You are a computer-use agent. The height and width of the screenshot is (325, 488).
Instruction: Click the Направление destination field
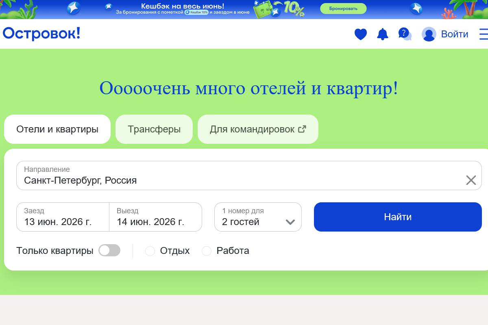click(249, 175)
